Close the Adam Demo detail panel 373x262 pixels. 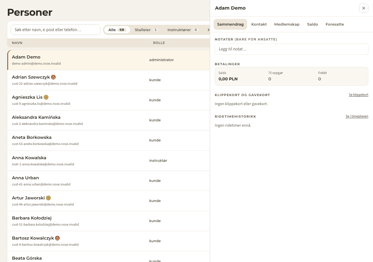[x=364, y=8]
